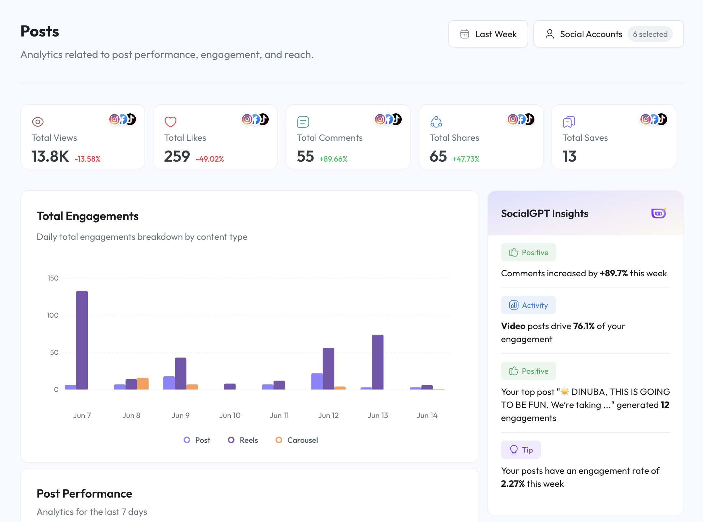The width and height of the screenshot is (703, 522).
Task: Click Instagram icon on Total Comments card
Action: [x=380, y=119]
